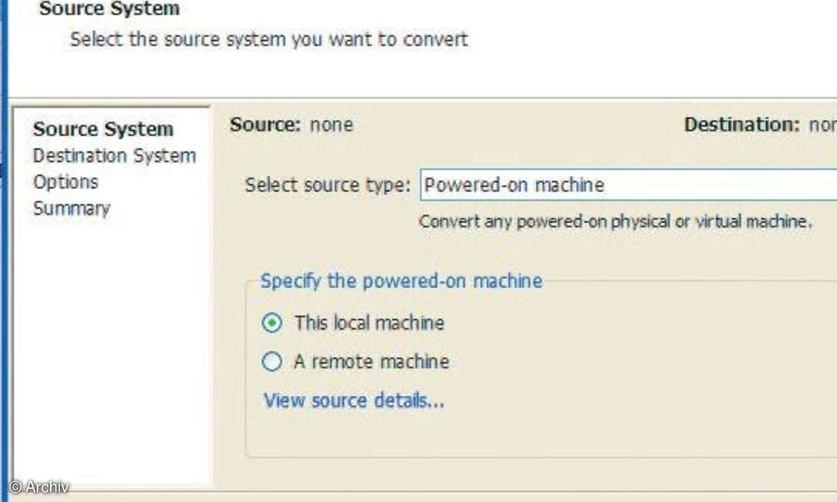Click the "Source: none" status label
Screen dimensions: 837x502
pos(292,125)
